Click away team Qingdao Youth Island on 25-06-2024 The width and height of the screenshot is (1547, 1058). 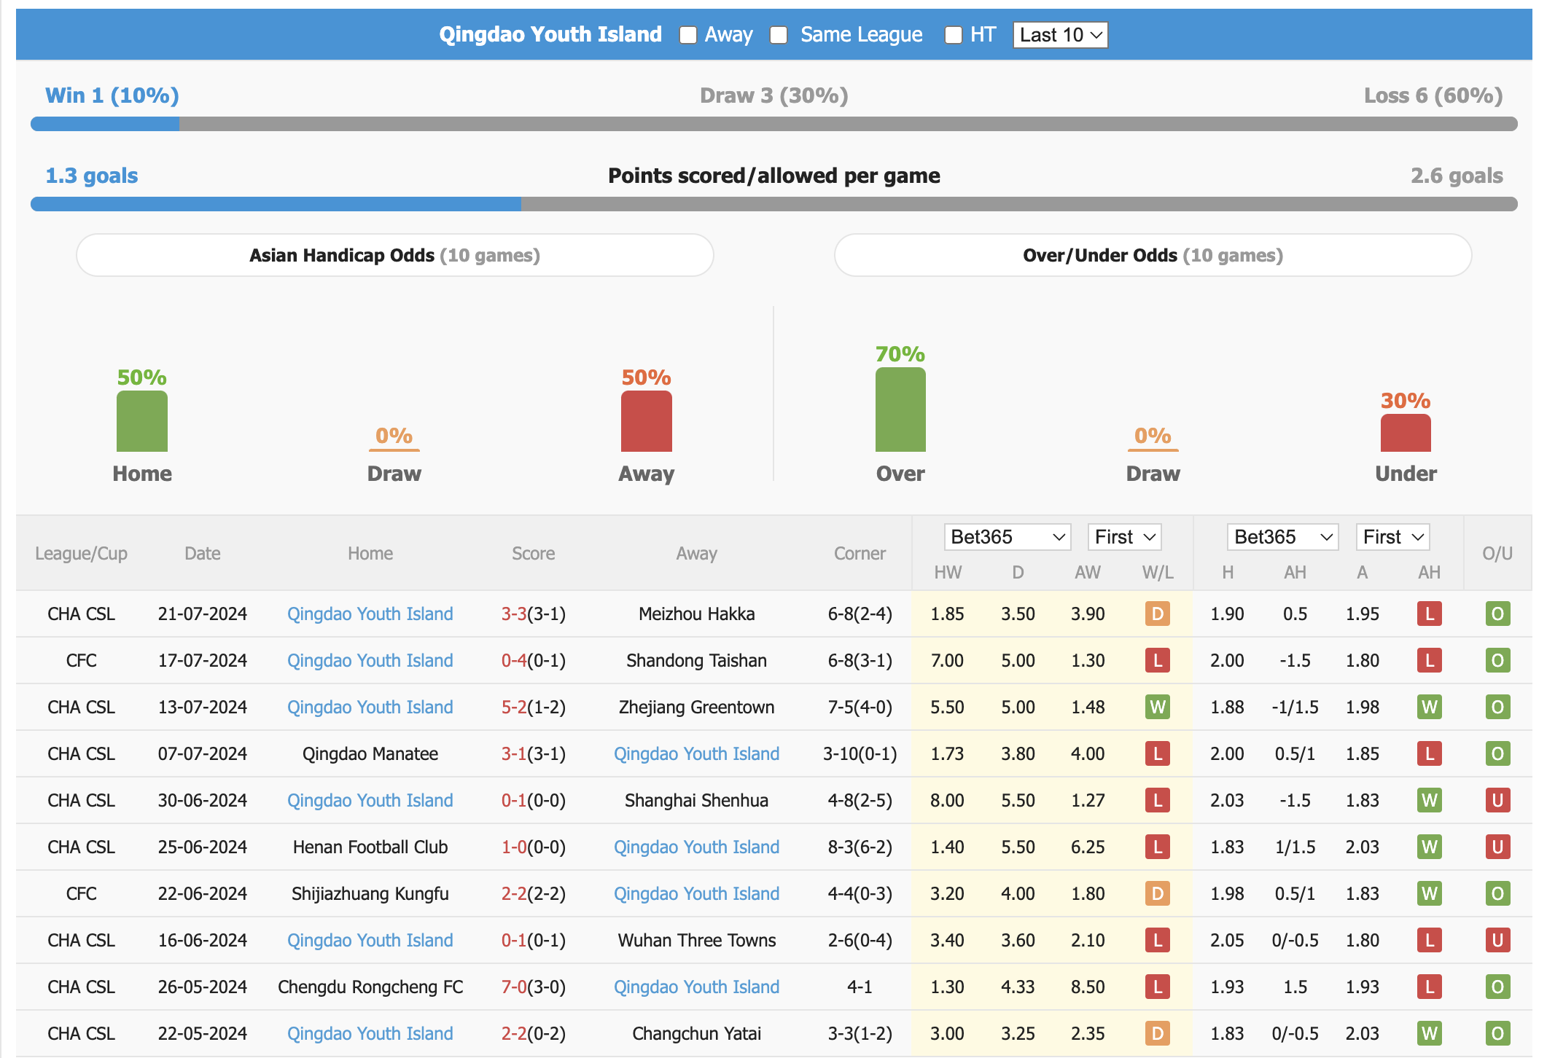coord(696,847)
